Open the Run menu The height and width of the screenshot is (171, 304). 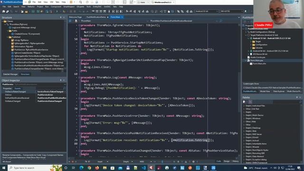point(47,7)
